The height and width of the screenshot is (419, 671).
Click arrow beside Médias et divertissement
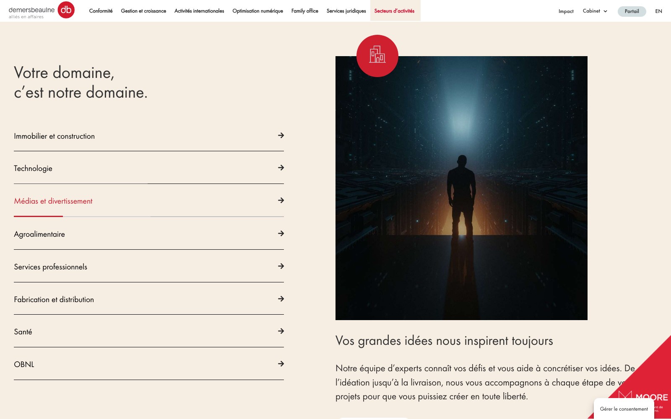tap(281, 200)
